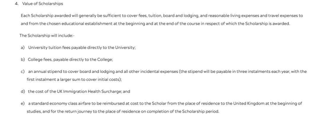Image resolution: width=320 pixels, height=125 pixels.
Task: Click the line 'The Scholarship will include:-'
Action: (47, 36)
